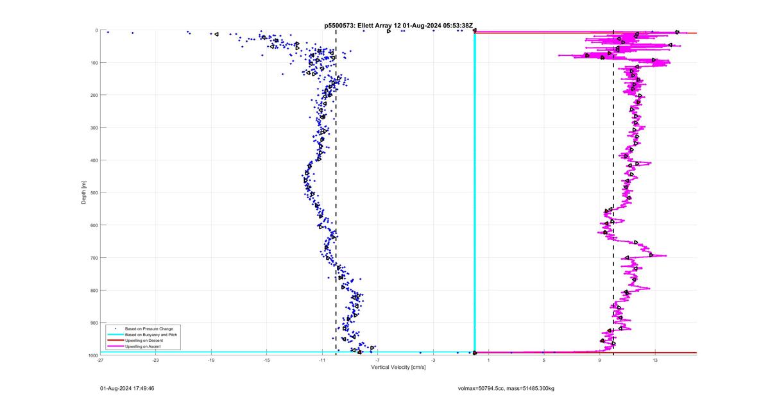Click the depth tick label '700'
Image resolution: width=770 pixels, height=399 pixels.
pos(93,258)
